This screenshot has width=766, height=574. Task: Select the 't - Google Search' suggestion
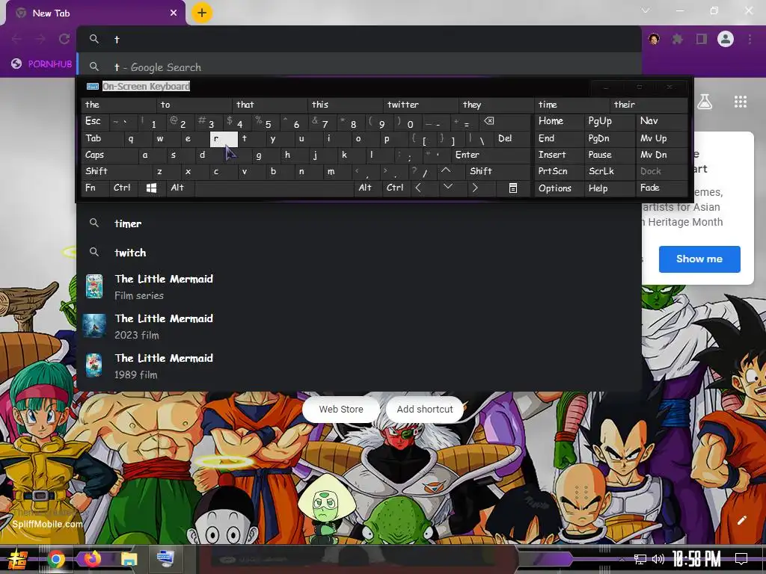359,67
